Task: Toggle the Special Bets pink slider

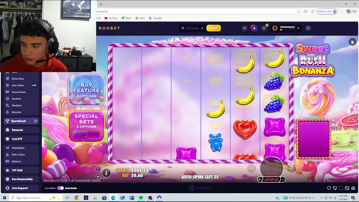Action: pos(86,135)
